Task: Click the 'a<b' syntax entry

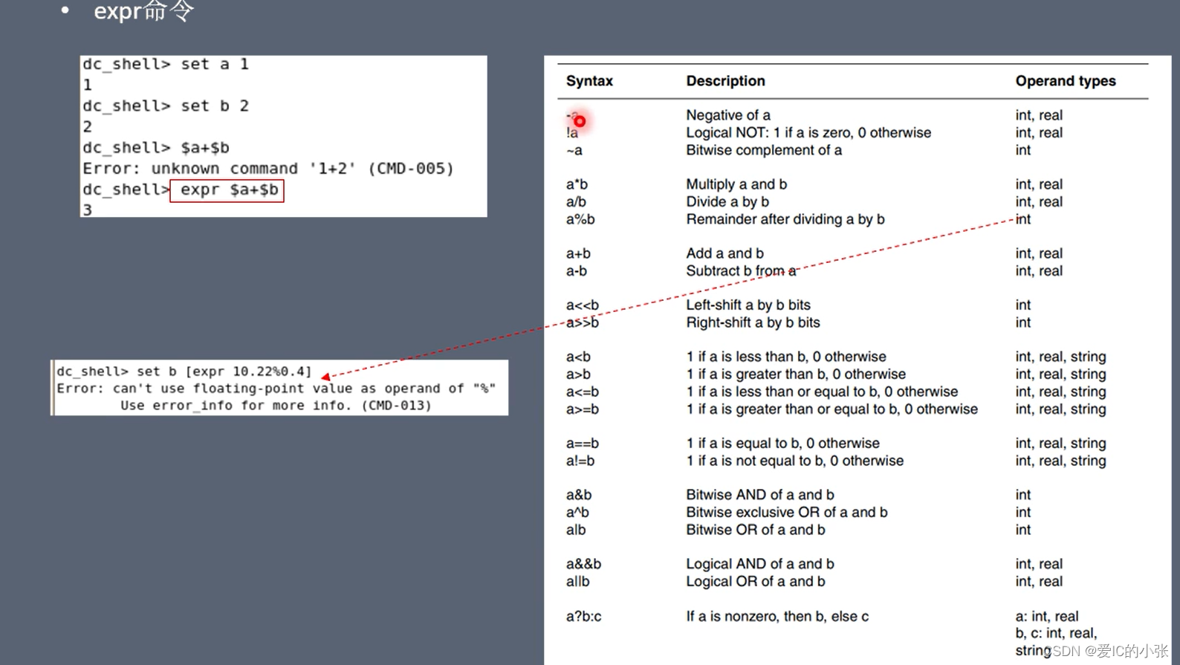Action: (x=578, y=357)
